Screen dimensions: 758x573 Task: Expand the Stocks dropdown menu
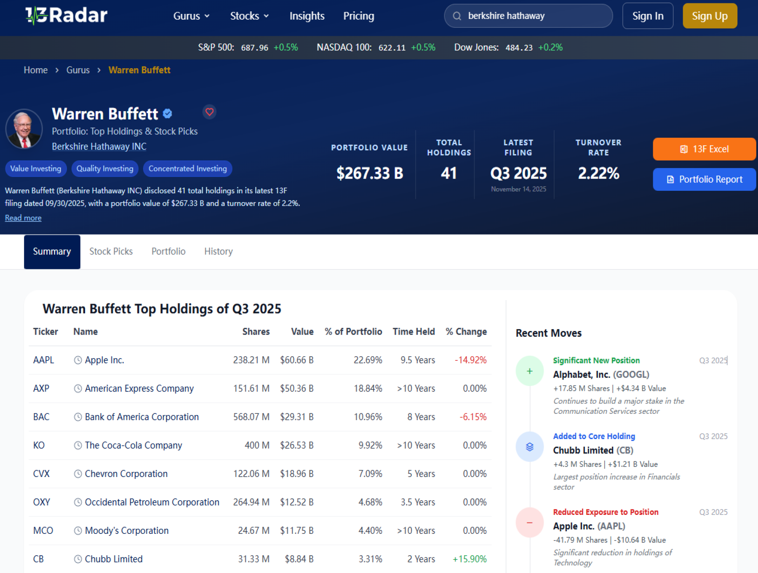click(249, 16)
